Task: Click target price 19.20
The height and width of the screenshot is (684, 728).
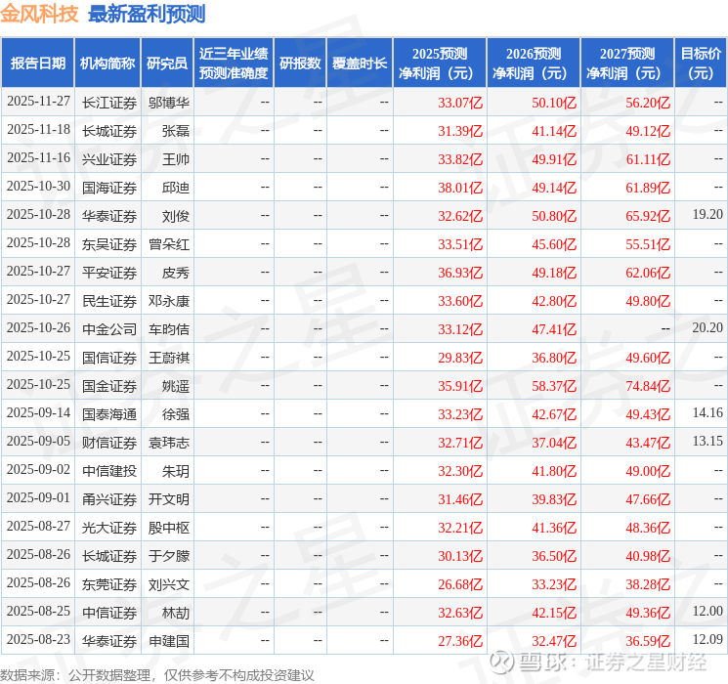Action: tap(707, 215)
